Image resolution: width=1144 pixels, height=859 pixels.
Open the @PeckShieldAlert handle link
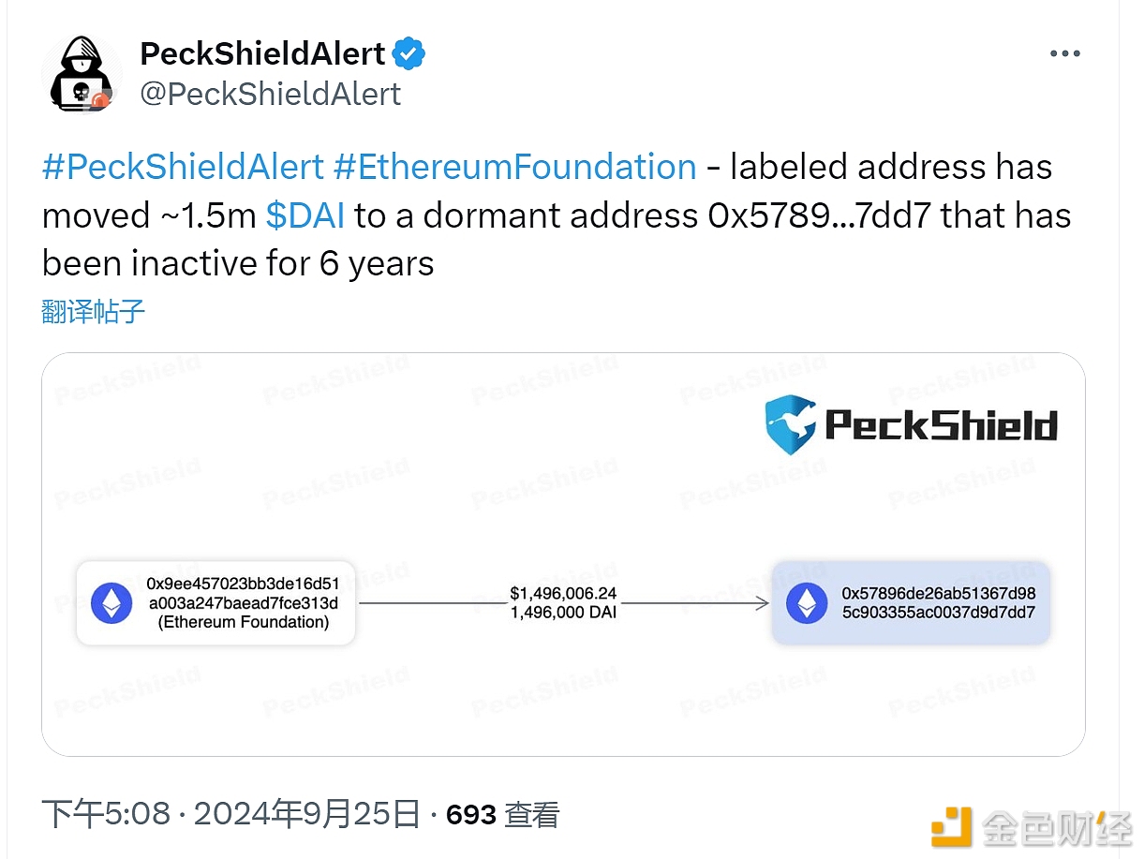(271, 94)
